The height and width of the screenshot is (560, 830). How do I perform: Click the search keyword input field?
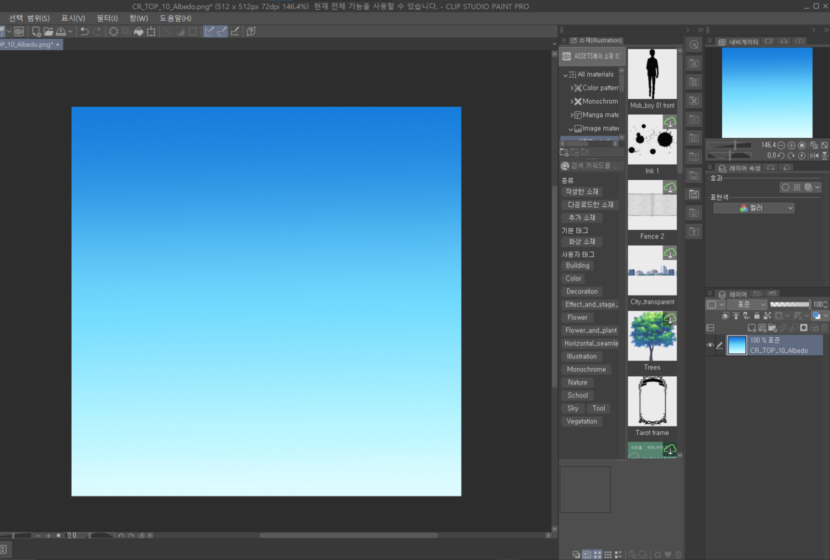[592, 166]
